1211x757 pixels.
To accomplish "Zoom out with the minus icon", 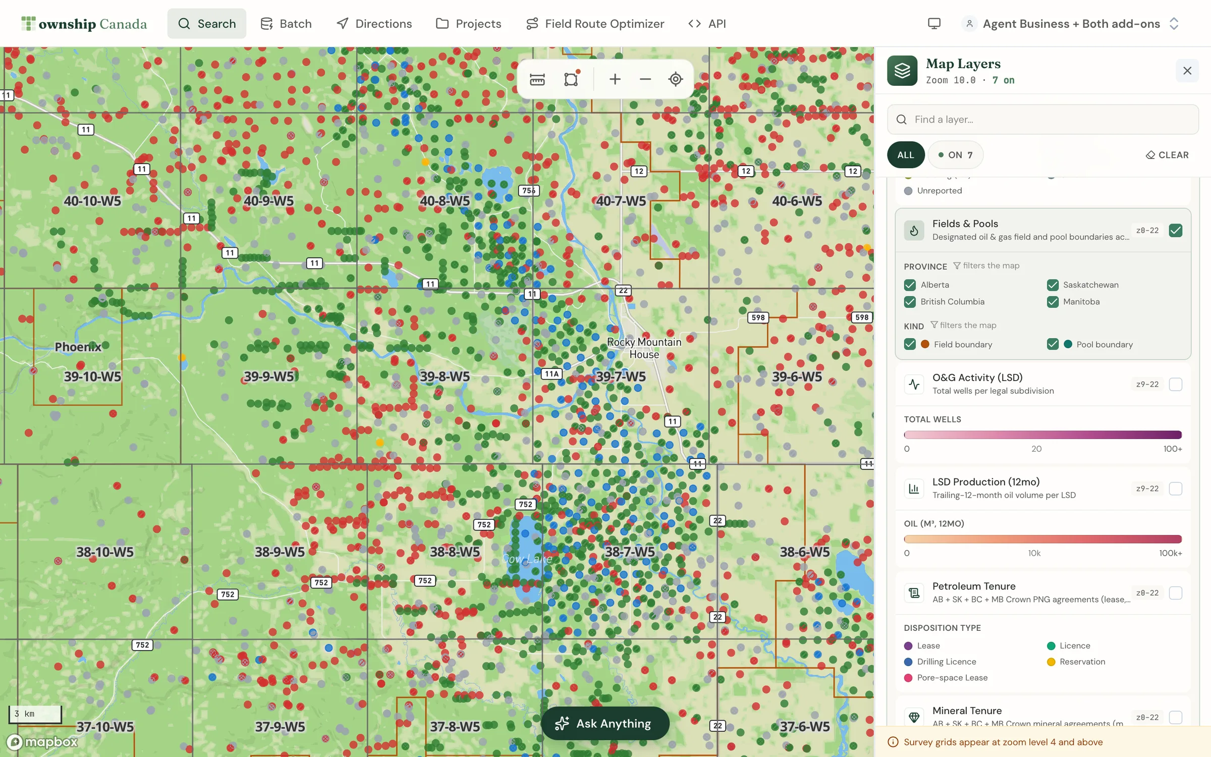I will click(x=645, y=79).
